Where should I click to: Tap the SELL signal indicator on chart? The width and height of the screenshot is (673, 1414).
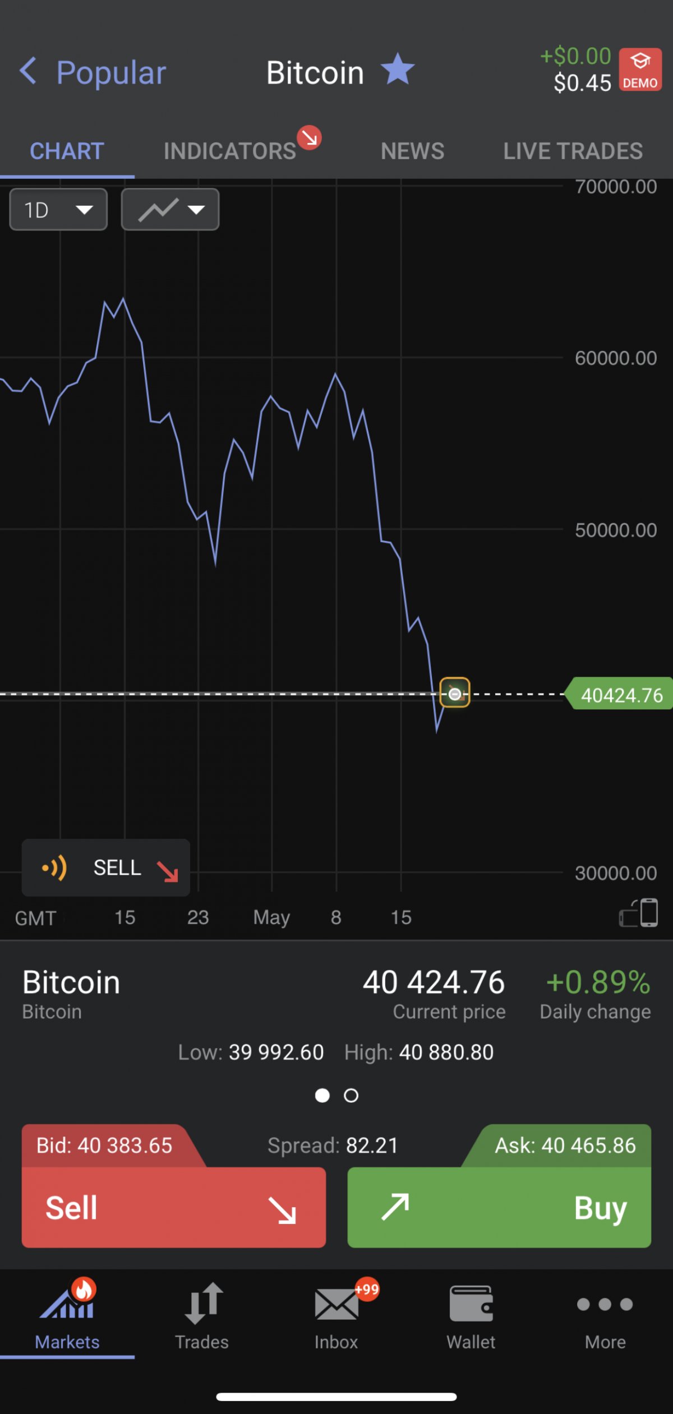point(106,868)
